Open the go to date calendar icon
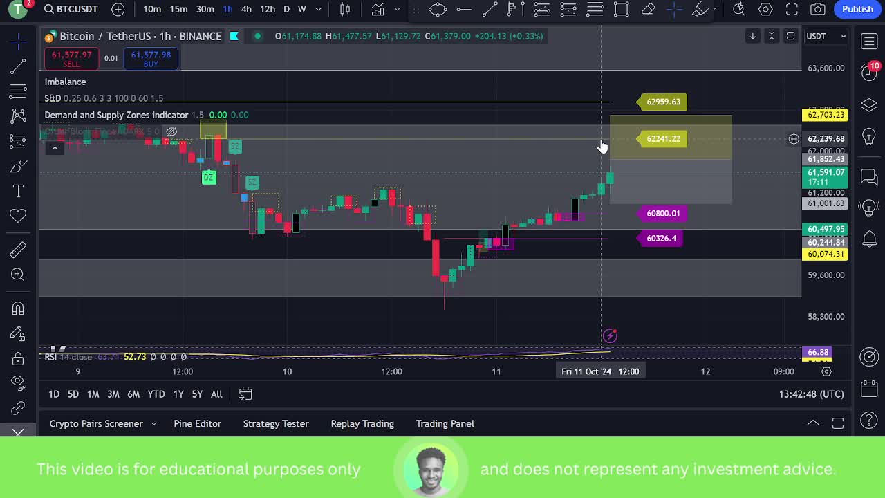 (x=245, y=394)
